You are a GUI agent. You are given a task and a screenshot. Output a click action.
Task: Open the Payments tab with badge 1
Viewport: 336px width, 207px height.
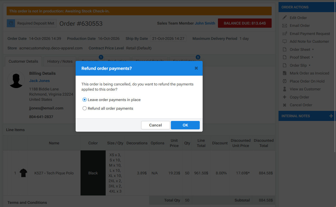coord(90,59)
